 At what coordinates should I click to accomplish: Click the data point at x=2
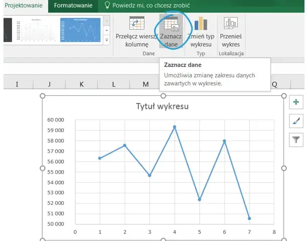tap(125, 146)
